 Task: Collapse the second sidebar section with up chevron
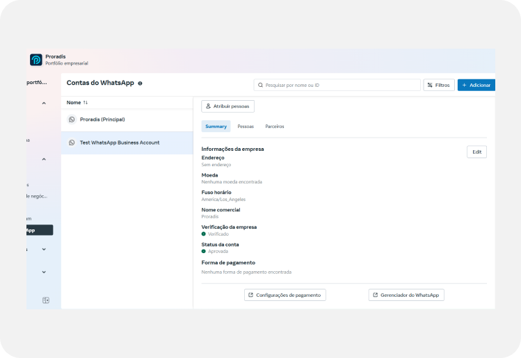44,159
